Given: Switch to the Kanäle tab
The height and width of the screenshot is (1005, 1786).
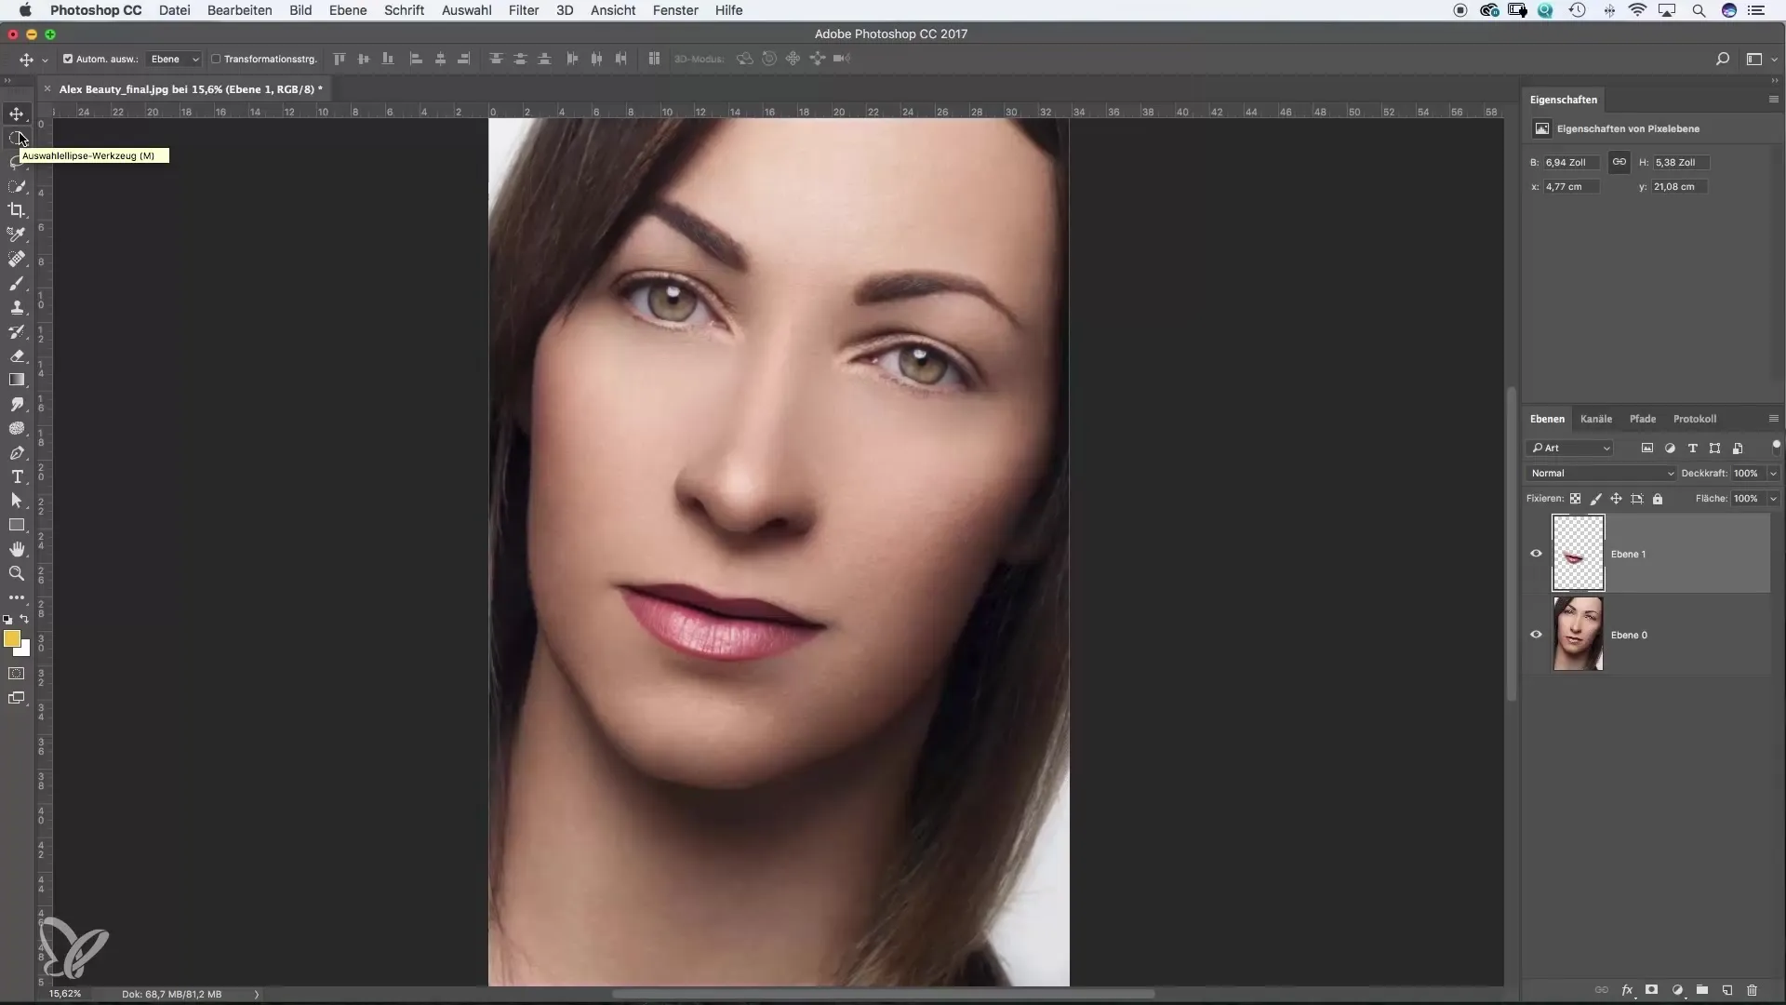Looking at the screenshot, I should [x=1596, y=419].
